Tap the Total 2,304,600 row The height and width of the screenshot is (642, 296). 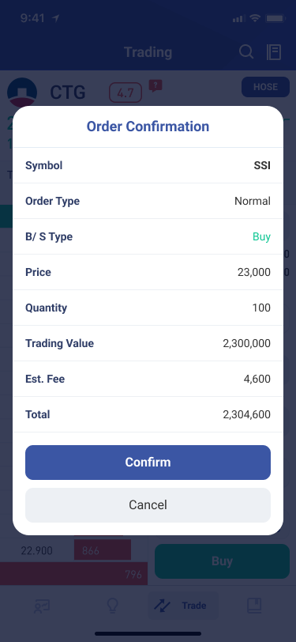pyautogui.click(x=148, y=414)
